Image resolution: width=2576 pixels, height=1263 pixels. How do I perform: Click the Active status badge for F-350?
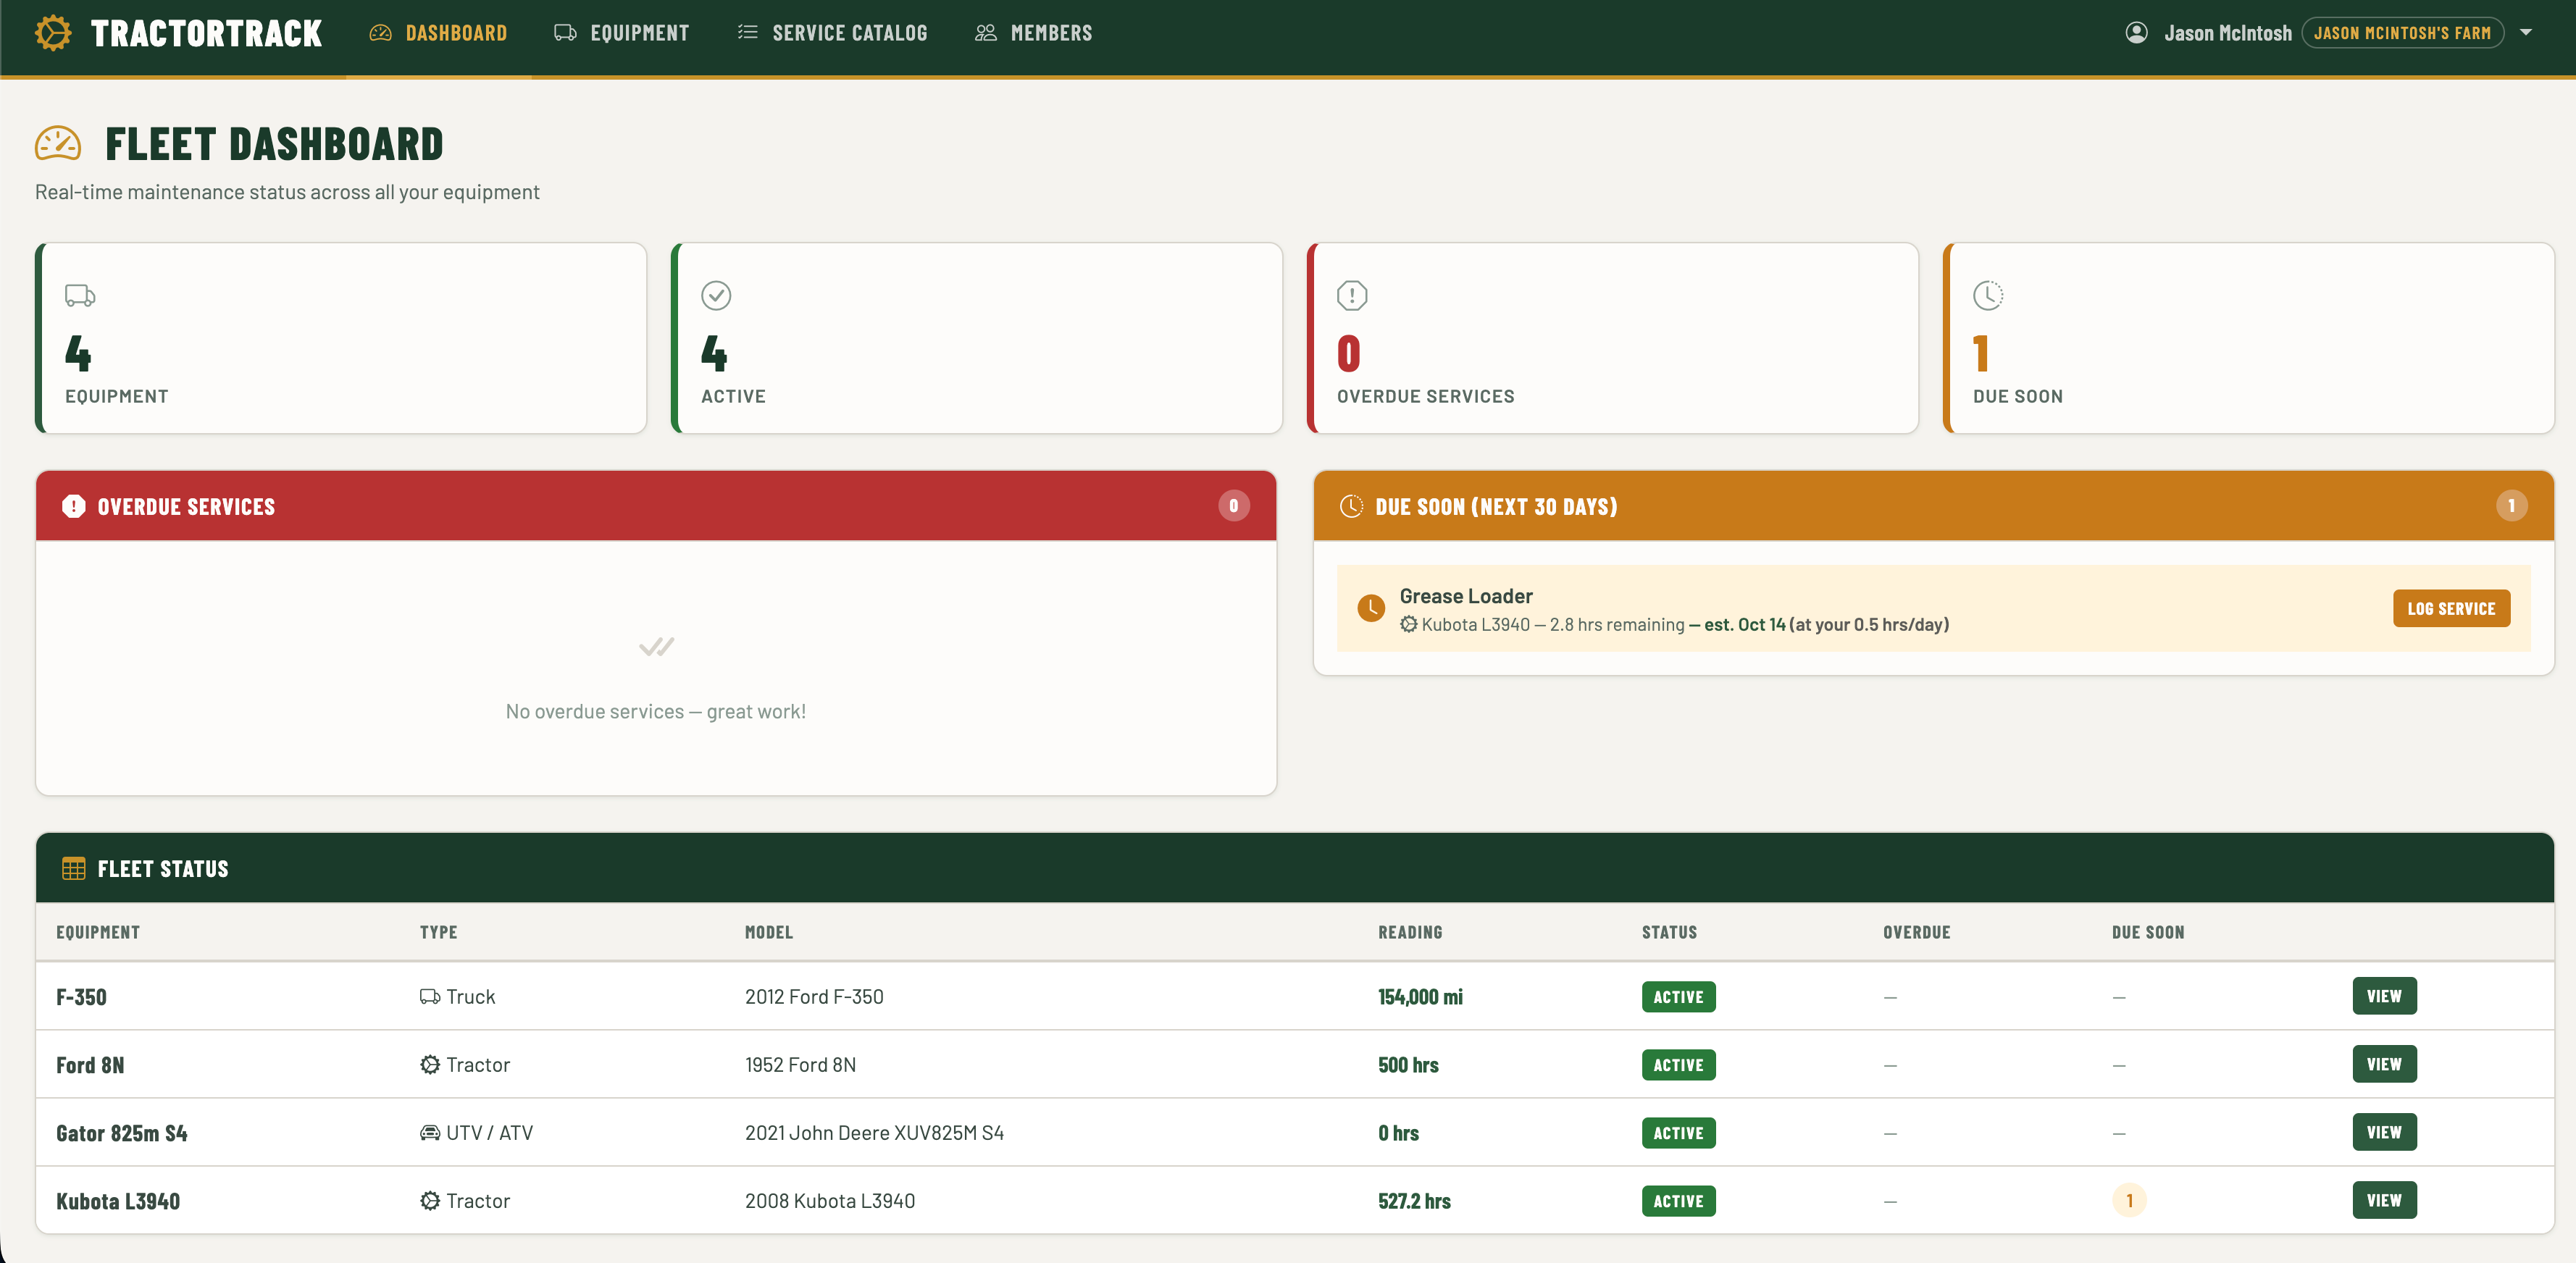pos(1678,997)
